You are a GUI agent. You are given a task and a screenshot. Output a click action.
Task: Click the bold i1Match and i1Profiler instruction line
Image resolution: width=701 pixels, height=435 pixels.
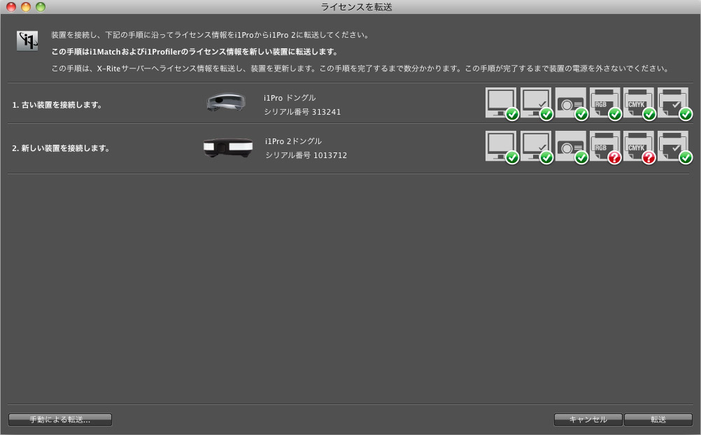[x=195, y=52]
